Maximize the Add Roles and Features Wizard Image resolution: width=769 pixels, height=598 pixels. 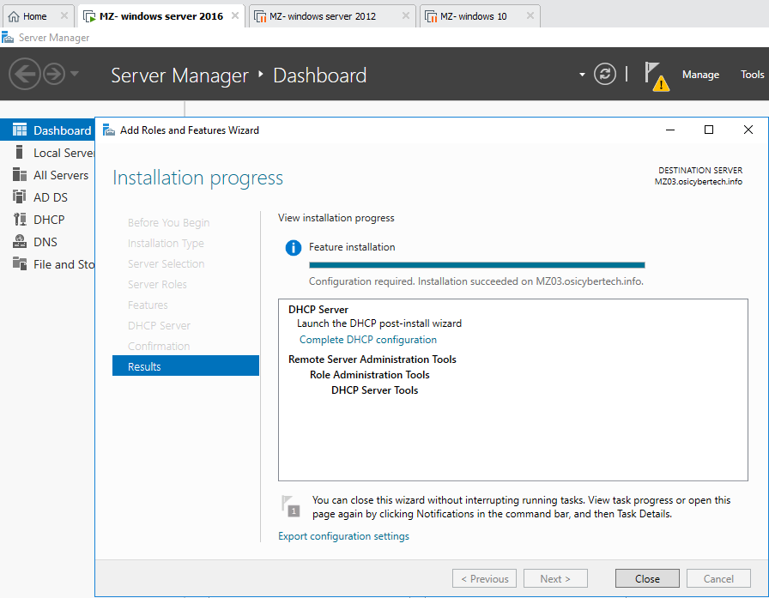pyautogui.click(x=709, y=130)
